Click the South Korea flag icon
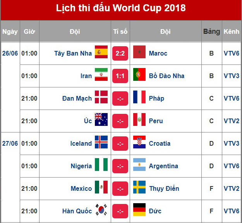 coord(101,210)
